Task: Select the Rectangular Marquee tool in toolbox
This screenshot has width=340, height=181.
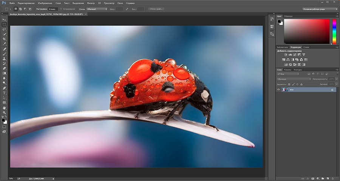Action: 4,25
